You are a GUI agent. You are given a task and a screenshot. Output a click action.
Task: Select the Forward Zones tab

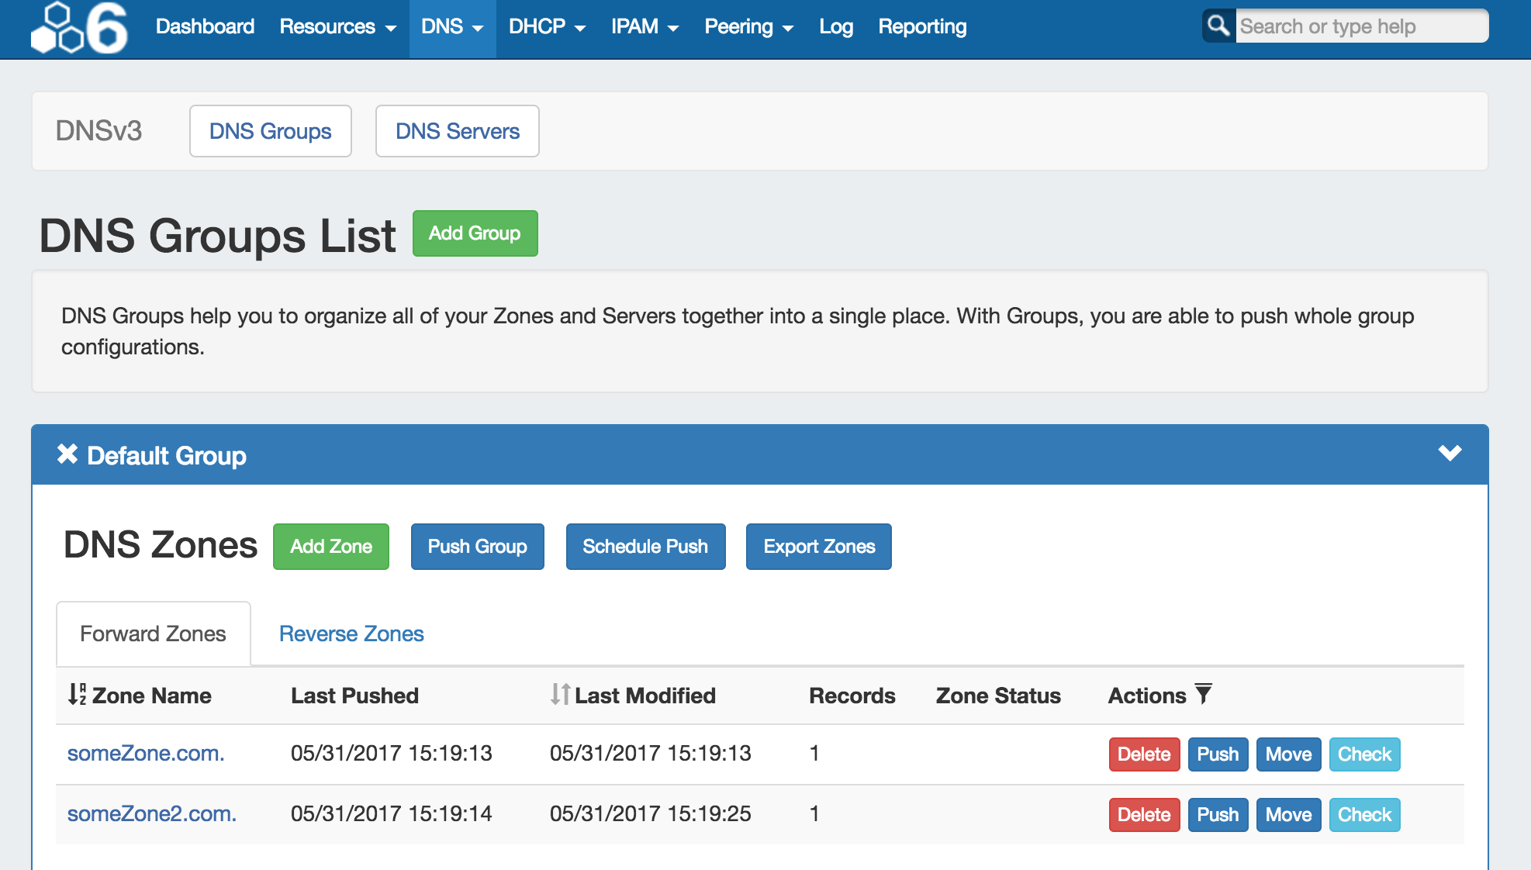[153, 634]
